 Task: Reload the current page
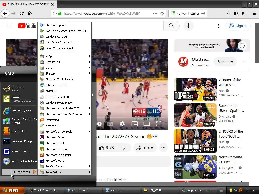[x=21, y=14]
